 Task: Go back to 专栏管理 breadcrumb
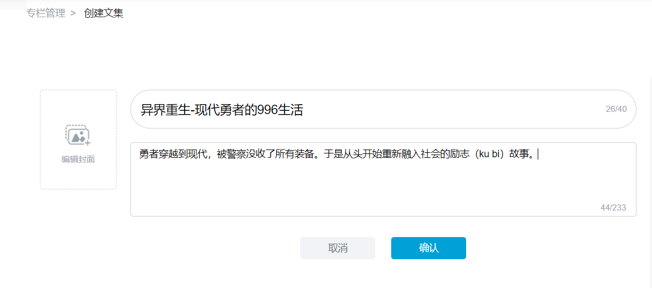click(x=46, y=13)
